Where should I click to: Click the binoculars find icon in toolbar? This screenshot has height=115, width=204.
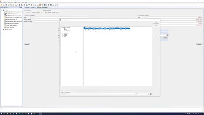point(42,5)
